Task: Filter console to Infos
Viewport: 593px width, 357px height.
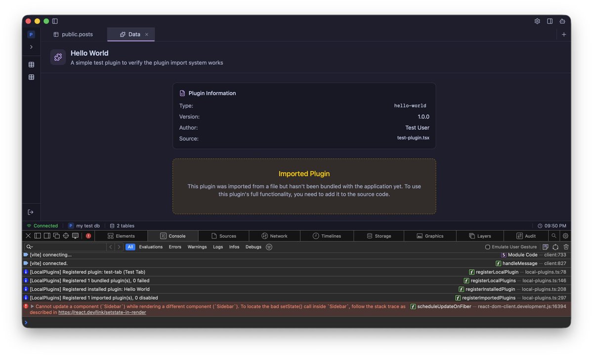Action: click(234, 247)
